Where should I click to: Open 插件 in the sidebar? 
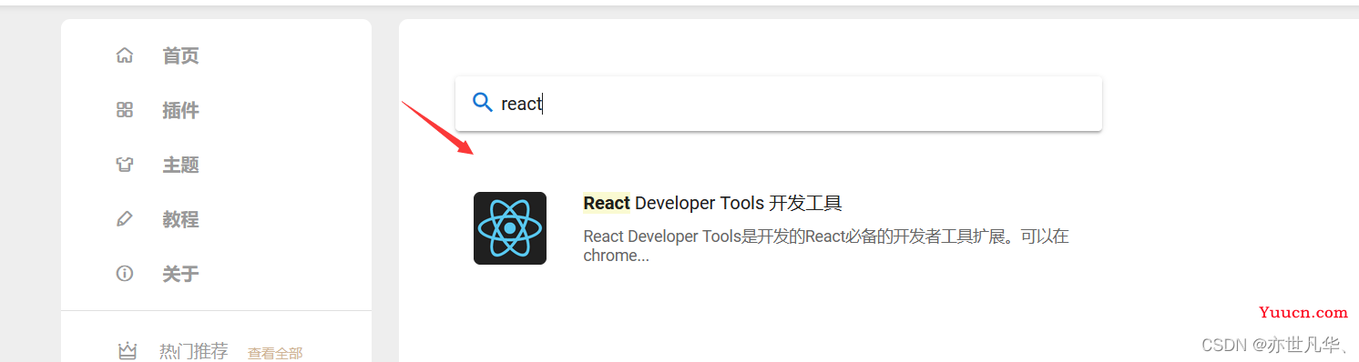point(180,110)
